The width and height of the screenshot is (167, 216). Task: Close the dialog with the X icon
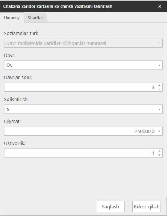[160, 6]
